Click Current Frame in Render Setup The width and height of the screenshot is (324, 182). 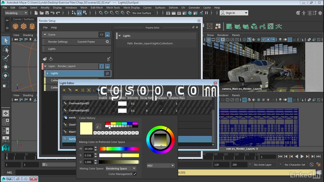click(x=86, y=42)
